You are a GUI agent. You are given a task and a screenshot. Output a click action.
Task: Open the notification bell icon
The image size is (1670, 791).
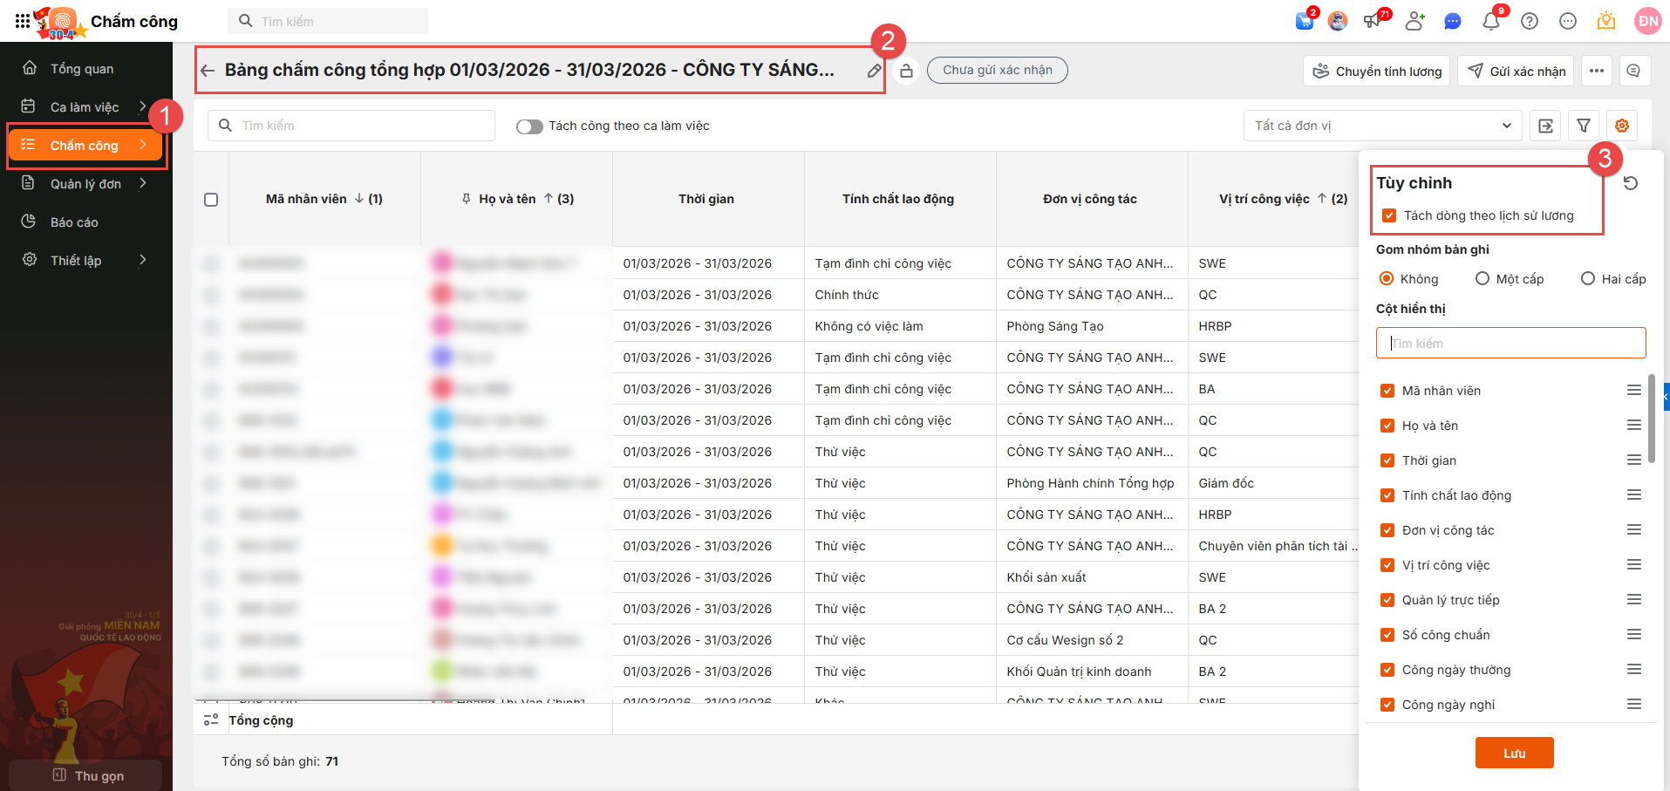coord(1491,21)
